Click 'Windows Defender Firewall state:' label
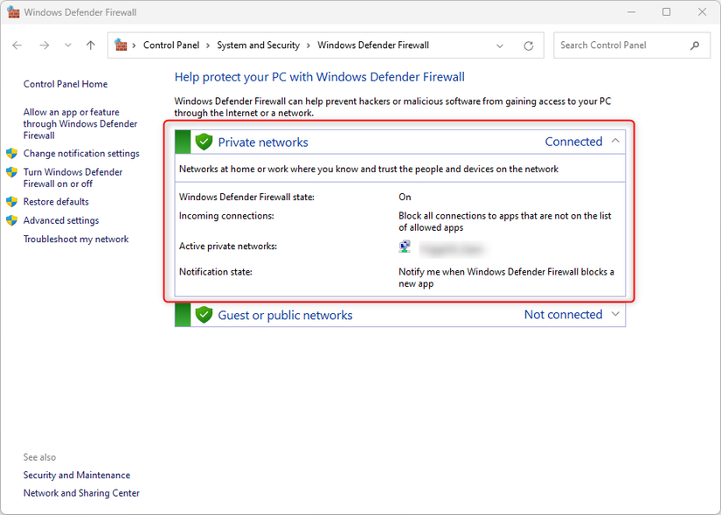 click(246, 197)
